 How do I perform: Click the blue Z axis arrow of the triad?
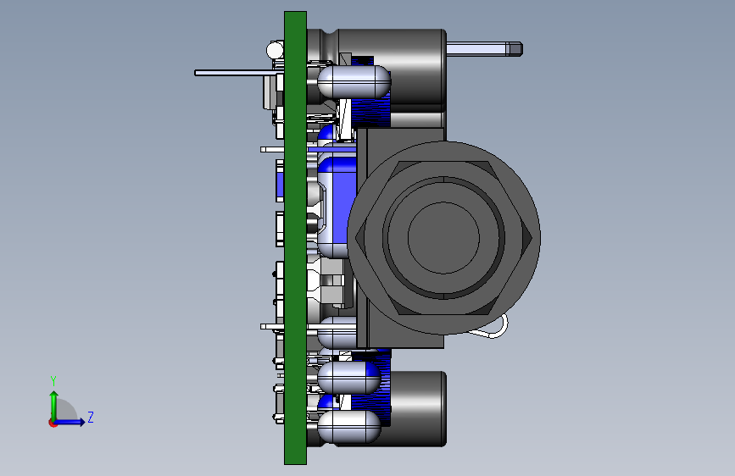tap(70, 422)
